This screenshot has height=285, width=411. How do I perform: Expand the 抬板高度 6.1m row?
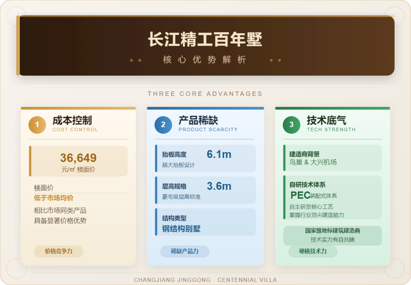205,158
